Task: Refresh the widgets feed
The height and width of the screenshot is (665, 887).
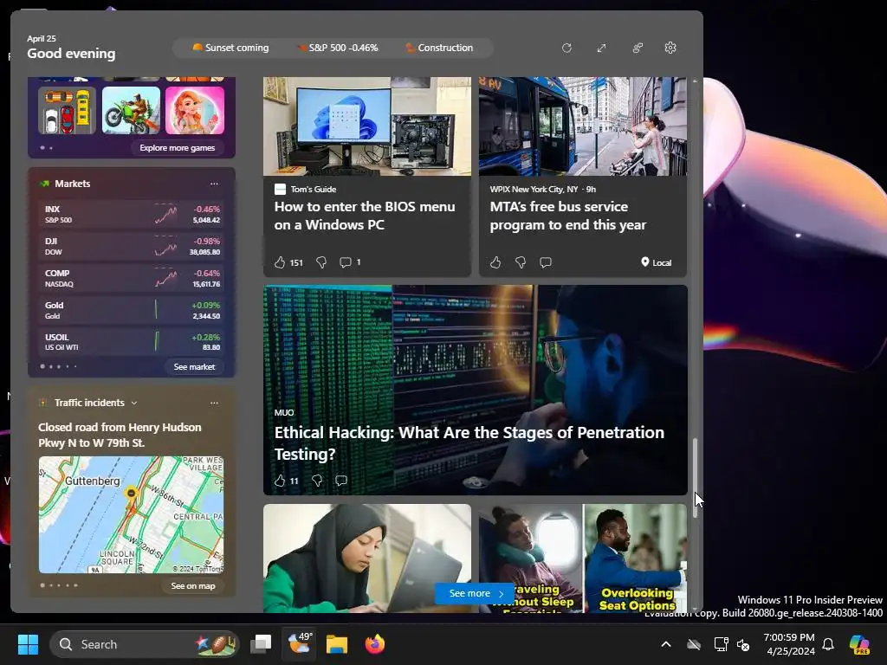Action: [x=567, y=48]
